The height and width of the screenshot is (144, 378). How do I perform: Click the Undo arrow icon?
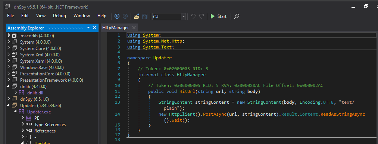click(193, 16)
